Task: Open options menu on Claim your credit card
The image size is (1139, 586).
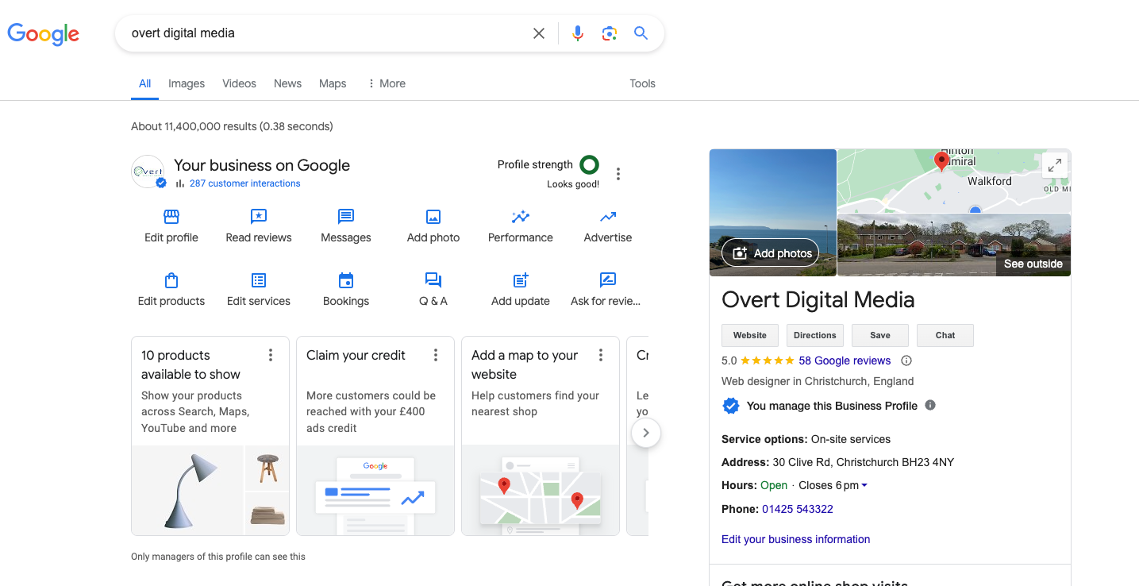Action: [436, 355]
